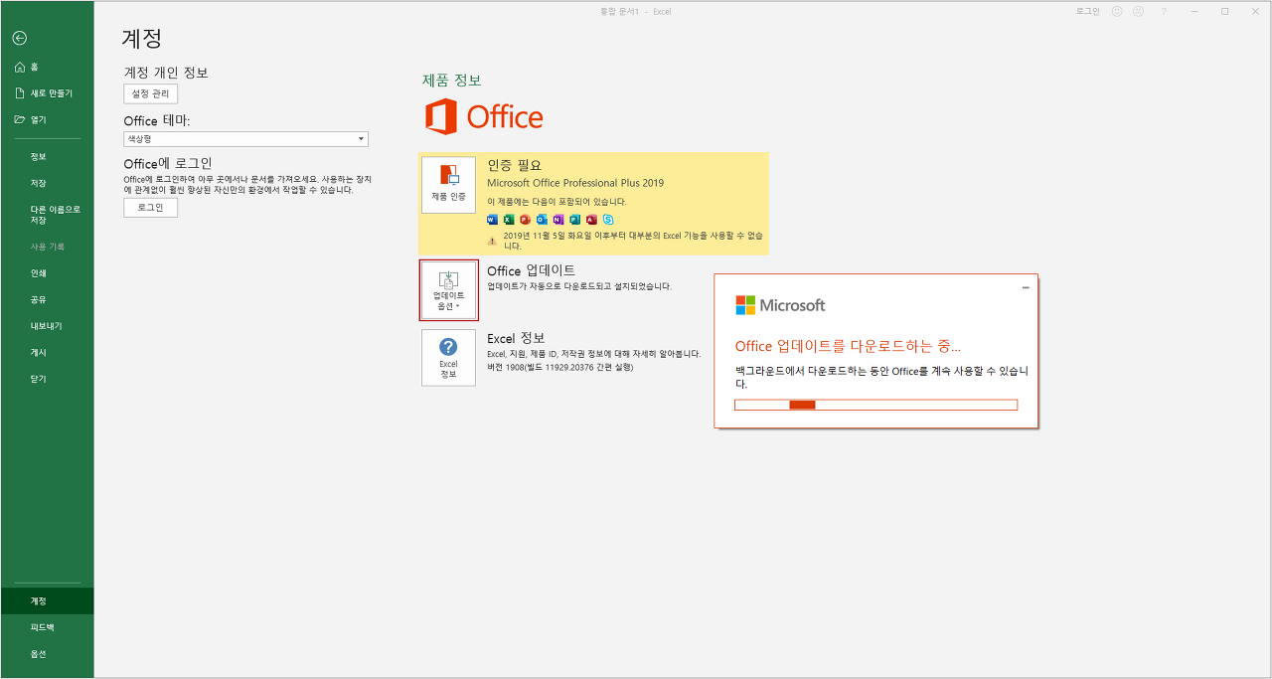Open help with the question mark icon
The height and width of the screenshot is (679, 1272).
(x=1164, y=11)
